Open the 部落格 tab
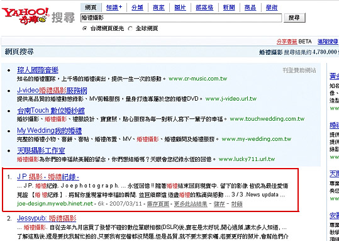This screenshot has height=241, width=339. (x=204, y=8)
